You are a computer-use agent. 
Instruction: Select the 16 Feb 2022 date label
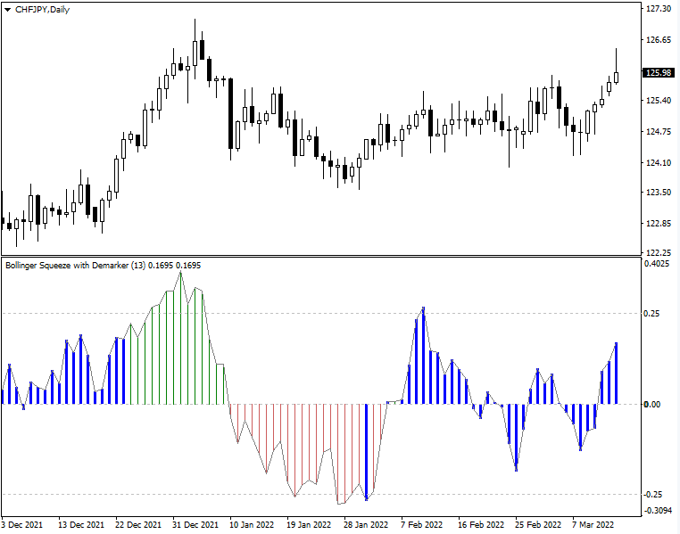tap(481, 524)
